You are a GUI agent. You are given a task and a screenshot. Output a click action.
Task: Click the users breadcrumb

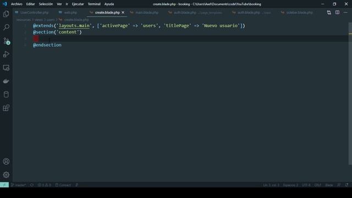(x=51, y=20)
